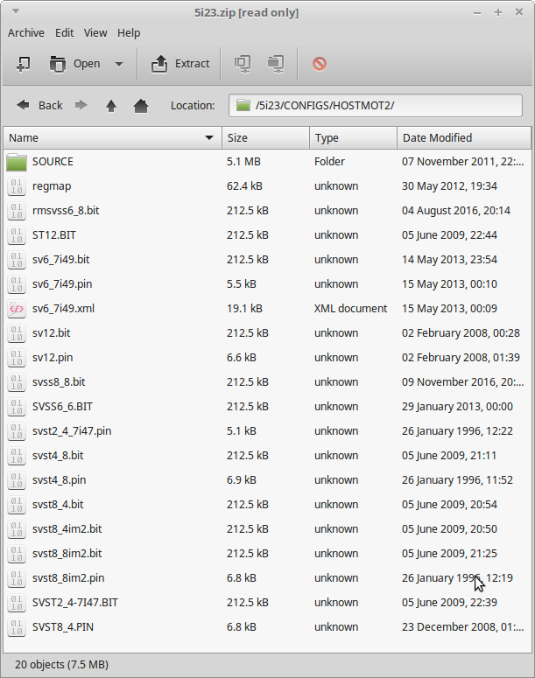This screenshot has height=678, width=535.
Task: Click the add files icon
Action: point(243,64)
